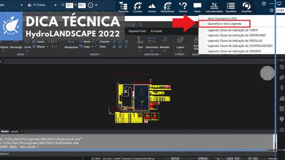Toggle DUCS in status bar
Screen dimensions: 285x160
coord(230,158)
